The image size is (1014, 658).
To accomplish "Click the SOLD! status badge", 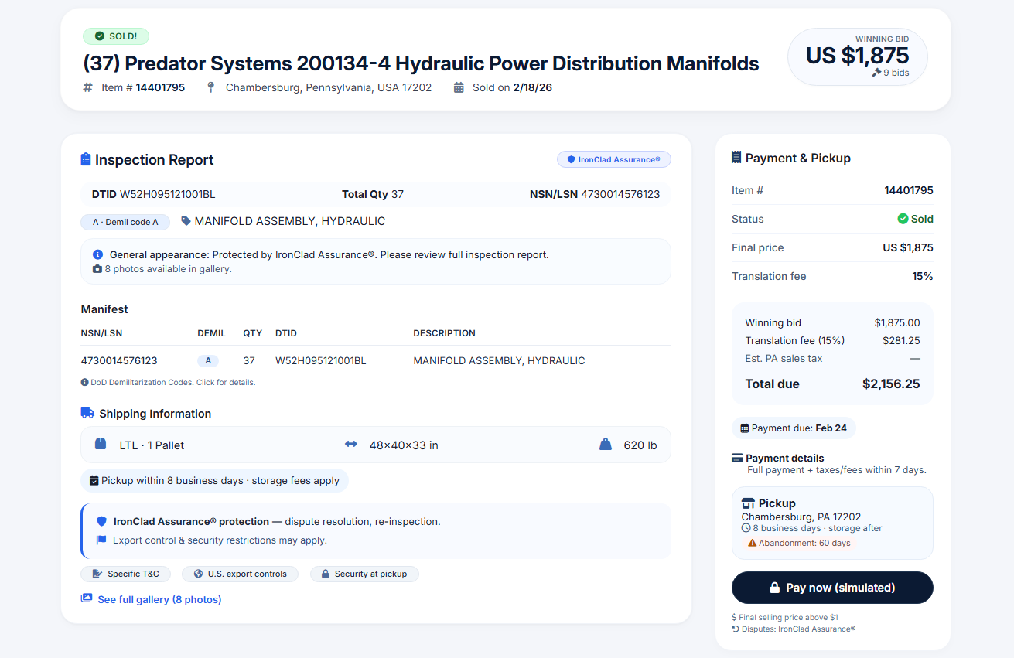I will tap(116, 36).
